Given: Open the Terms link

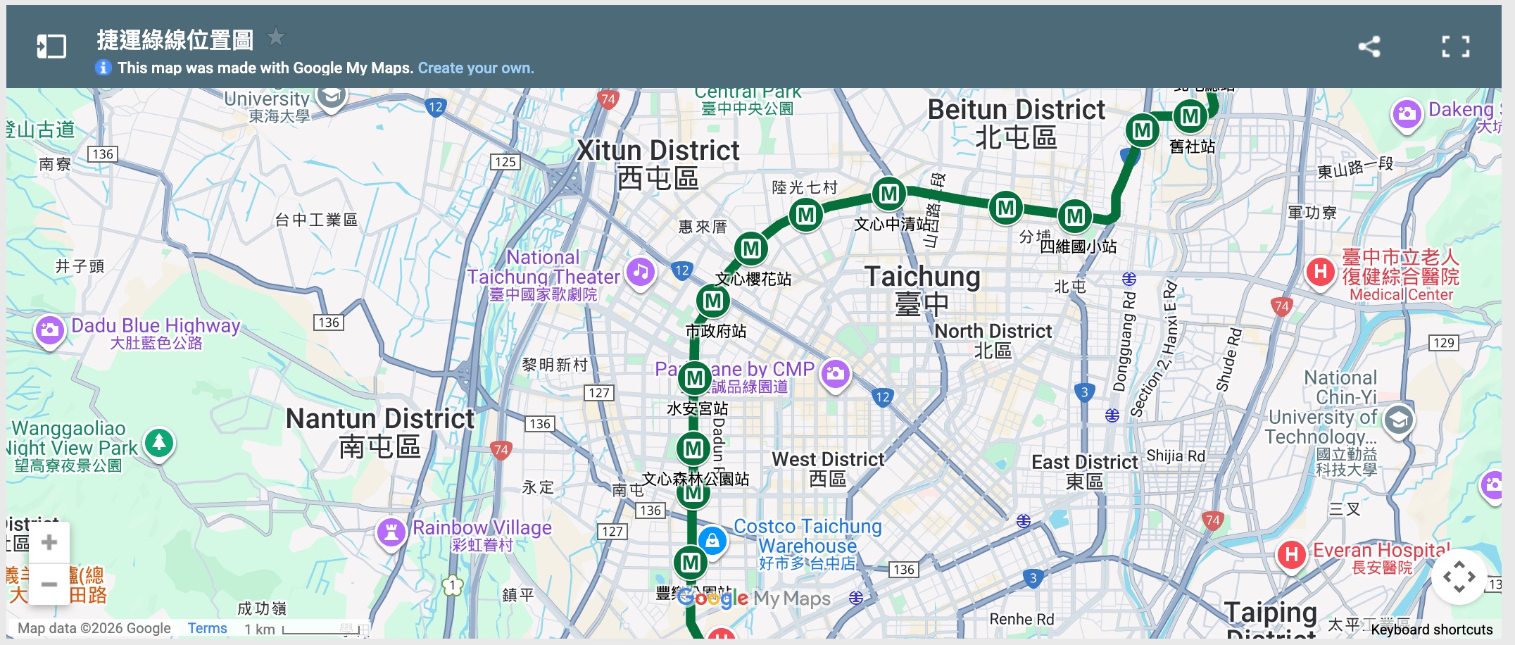Looking at the screenshot, I should (207, 628).
